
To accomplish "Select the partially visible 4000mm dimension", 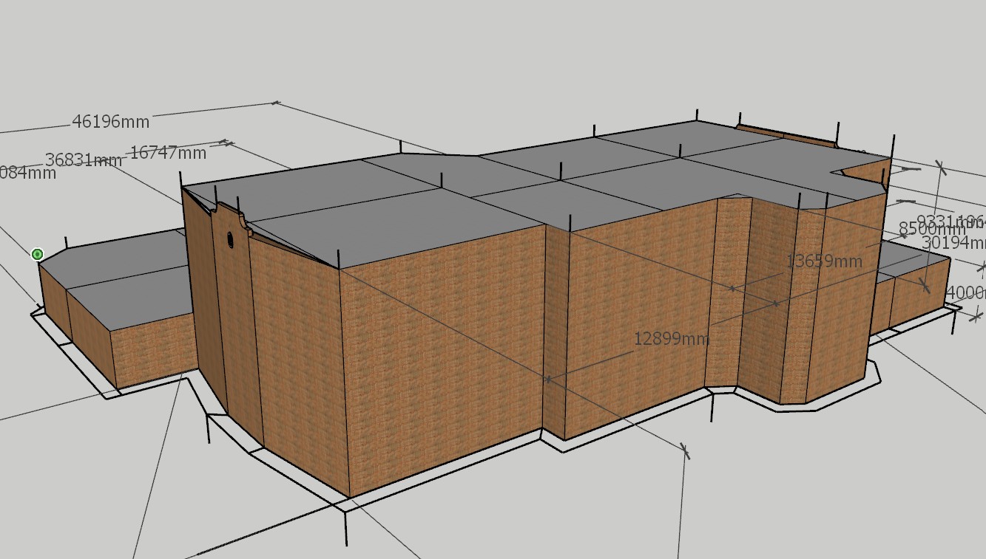I will click(966, 292).
